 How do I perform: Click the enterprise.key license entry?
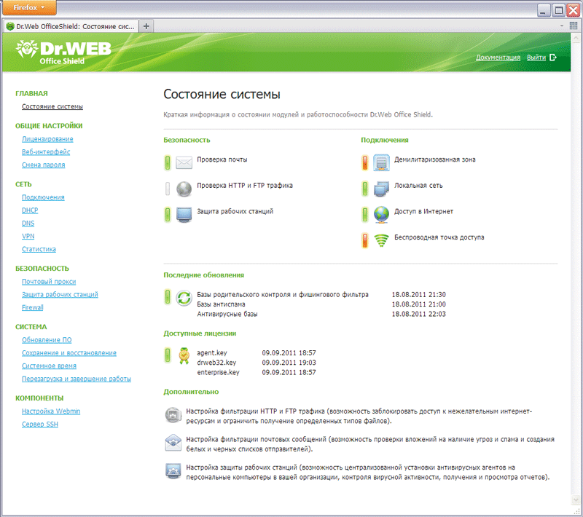[218, 372]
